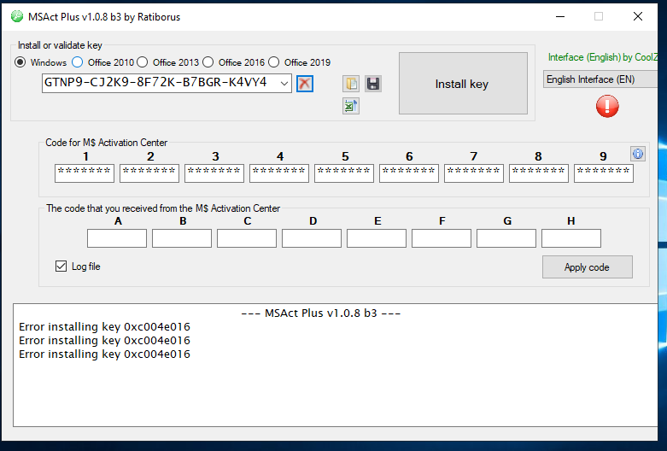Click the Install key button

pos(463,84)
